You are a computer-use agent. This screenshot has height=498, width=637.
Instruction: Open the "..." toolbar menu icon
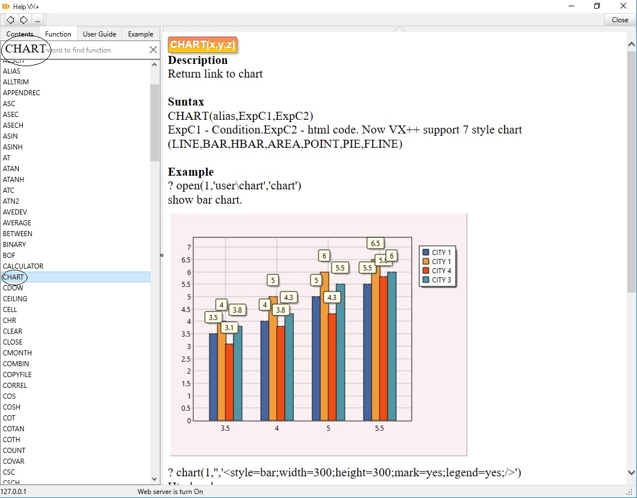pos(37,20)
